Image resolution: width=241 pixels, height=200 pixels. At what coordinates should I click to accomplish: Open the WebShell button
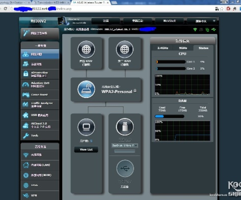tap(170, 21)
